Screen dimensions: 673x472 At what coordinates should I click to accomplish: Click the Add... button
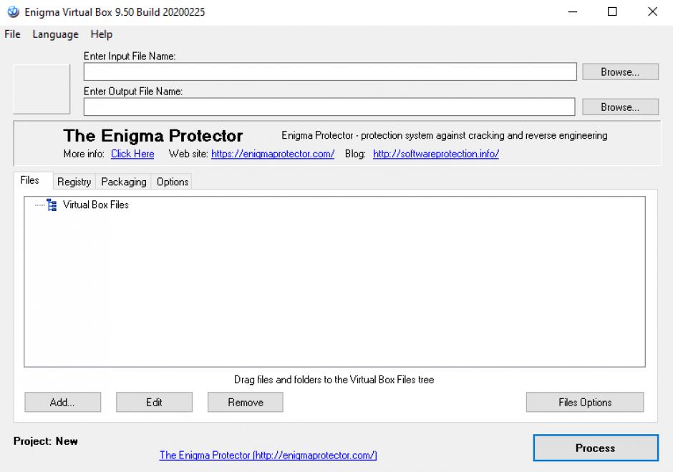point(63,402)
